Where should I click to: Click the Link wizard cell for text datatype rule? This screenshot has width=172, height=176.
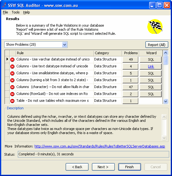[x=151, y=66]
